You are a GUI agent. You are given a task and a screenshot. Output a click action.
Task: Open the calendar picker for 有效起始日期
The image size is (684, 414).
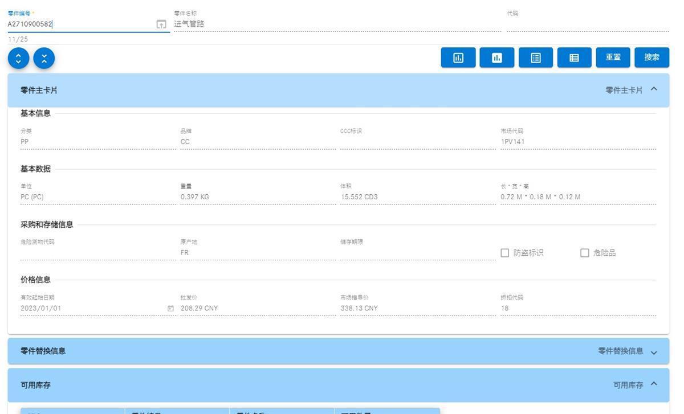coord(170,309)
